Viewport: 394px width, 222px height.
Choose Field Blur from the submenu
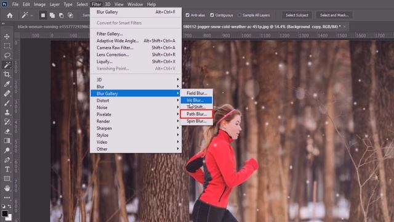click(196, 93)
